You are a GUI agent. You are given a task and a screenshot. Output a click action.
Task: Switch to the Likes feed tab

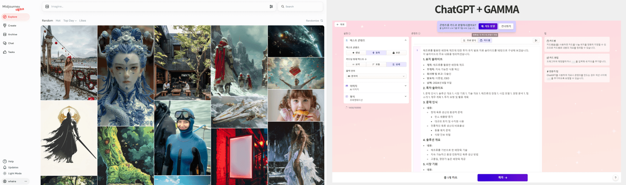[x=83, y=21]
